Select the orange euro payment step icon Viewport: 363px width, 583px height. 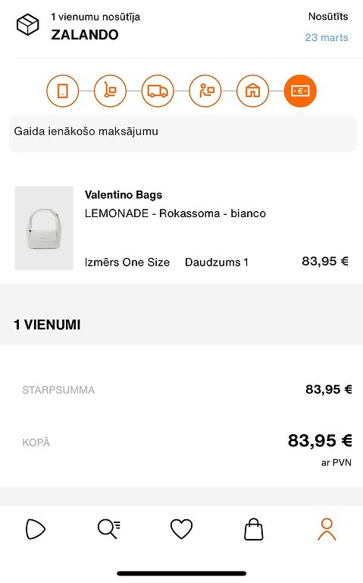point(300,91)
